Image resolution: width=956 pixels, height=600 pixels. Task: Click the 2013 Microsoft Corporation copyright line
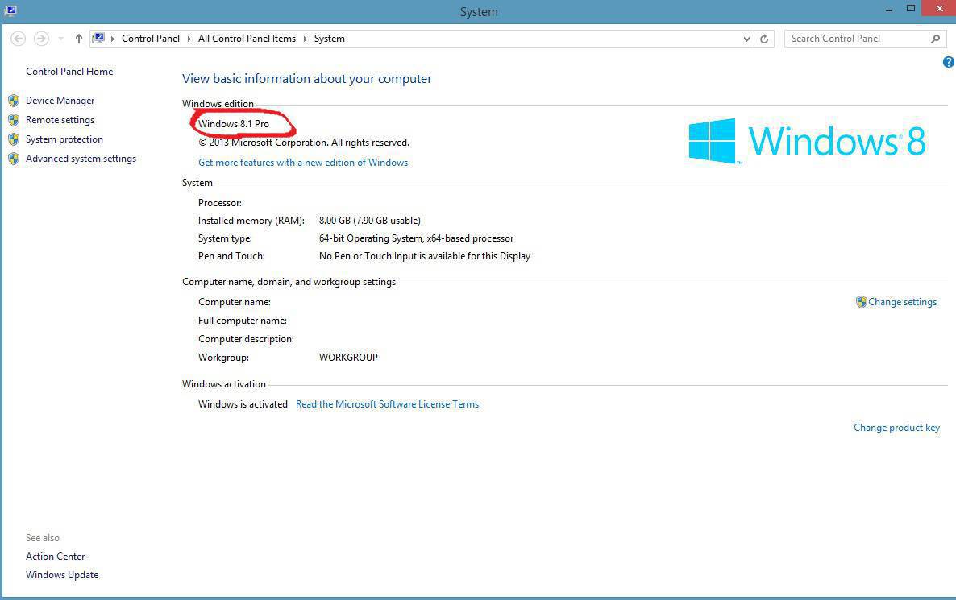(304, 143)
